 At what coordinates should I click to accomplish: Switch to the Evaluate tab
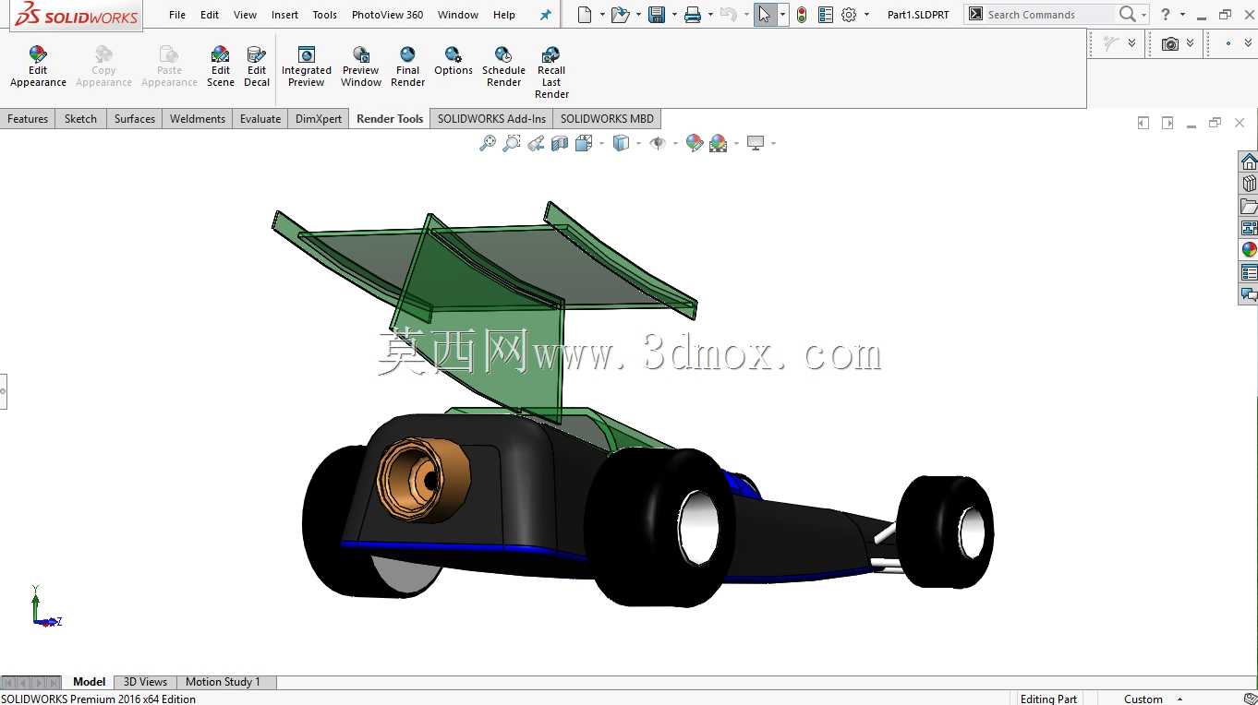(260, 119)
